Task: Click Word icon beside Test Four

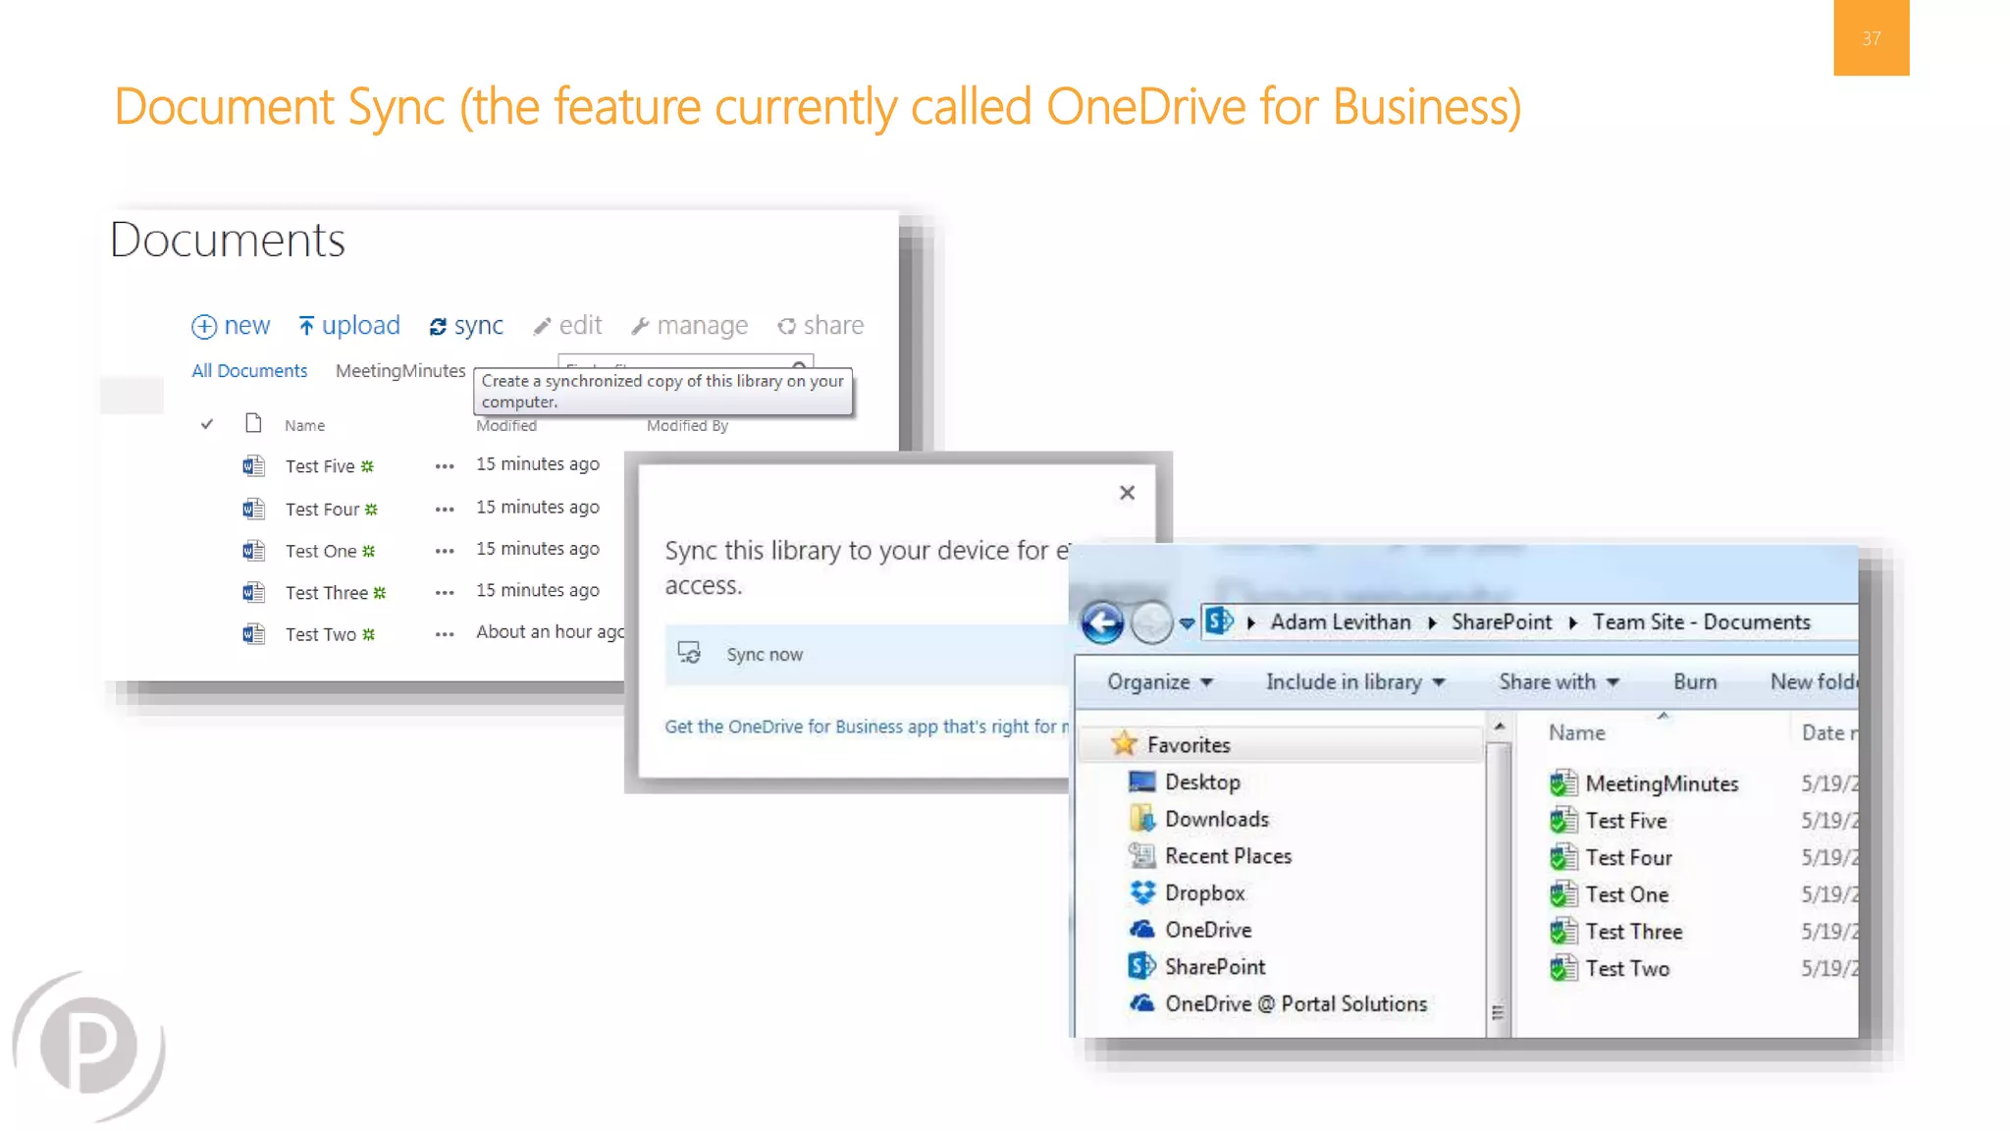Action: pos(253,509)
